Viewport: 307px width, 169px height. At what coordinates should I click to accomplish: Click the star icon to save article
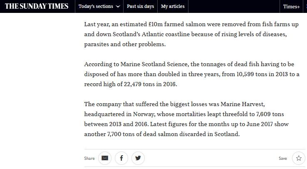tap(299, 158)
